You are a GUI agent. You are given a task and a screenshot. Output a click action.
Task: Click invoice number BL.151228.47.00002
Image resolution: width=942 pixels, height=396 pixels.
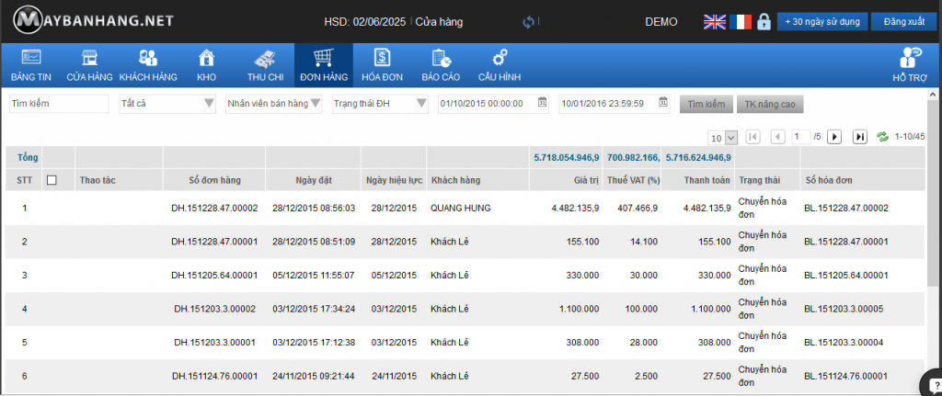pyautogui.click(x=846, y=209)
